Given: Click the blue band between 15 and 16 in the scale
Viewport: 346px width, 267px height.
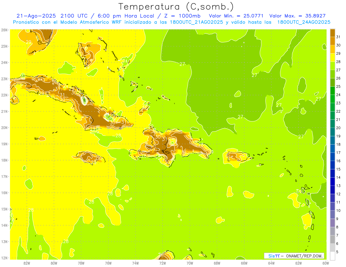Looking at the screenshot, I should (332, 165).
